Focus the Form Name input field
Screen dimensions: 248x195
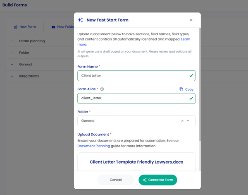tap(136, 76)
